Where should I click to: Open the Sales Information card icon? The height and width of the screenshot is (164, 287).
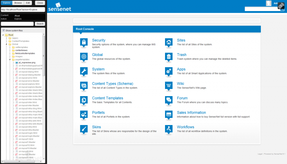[169, 115]
